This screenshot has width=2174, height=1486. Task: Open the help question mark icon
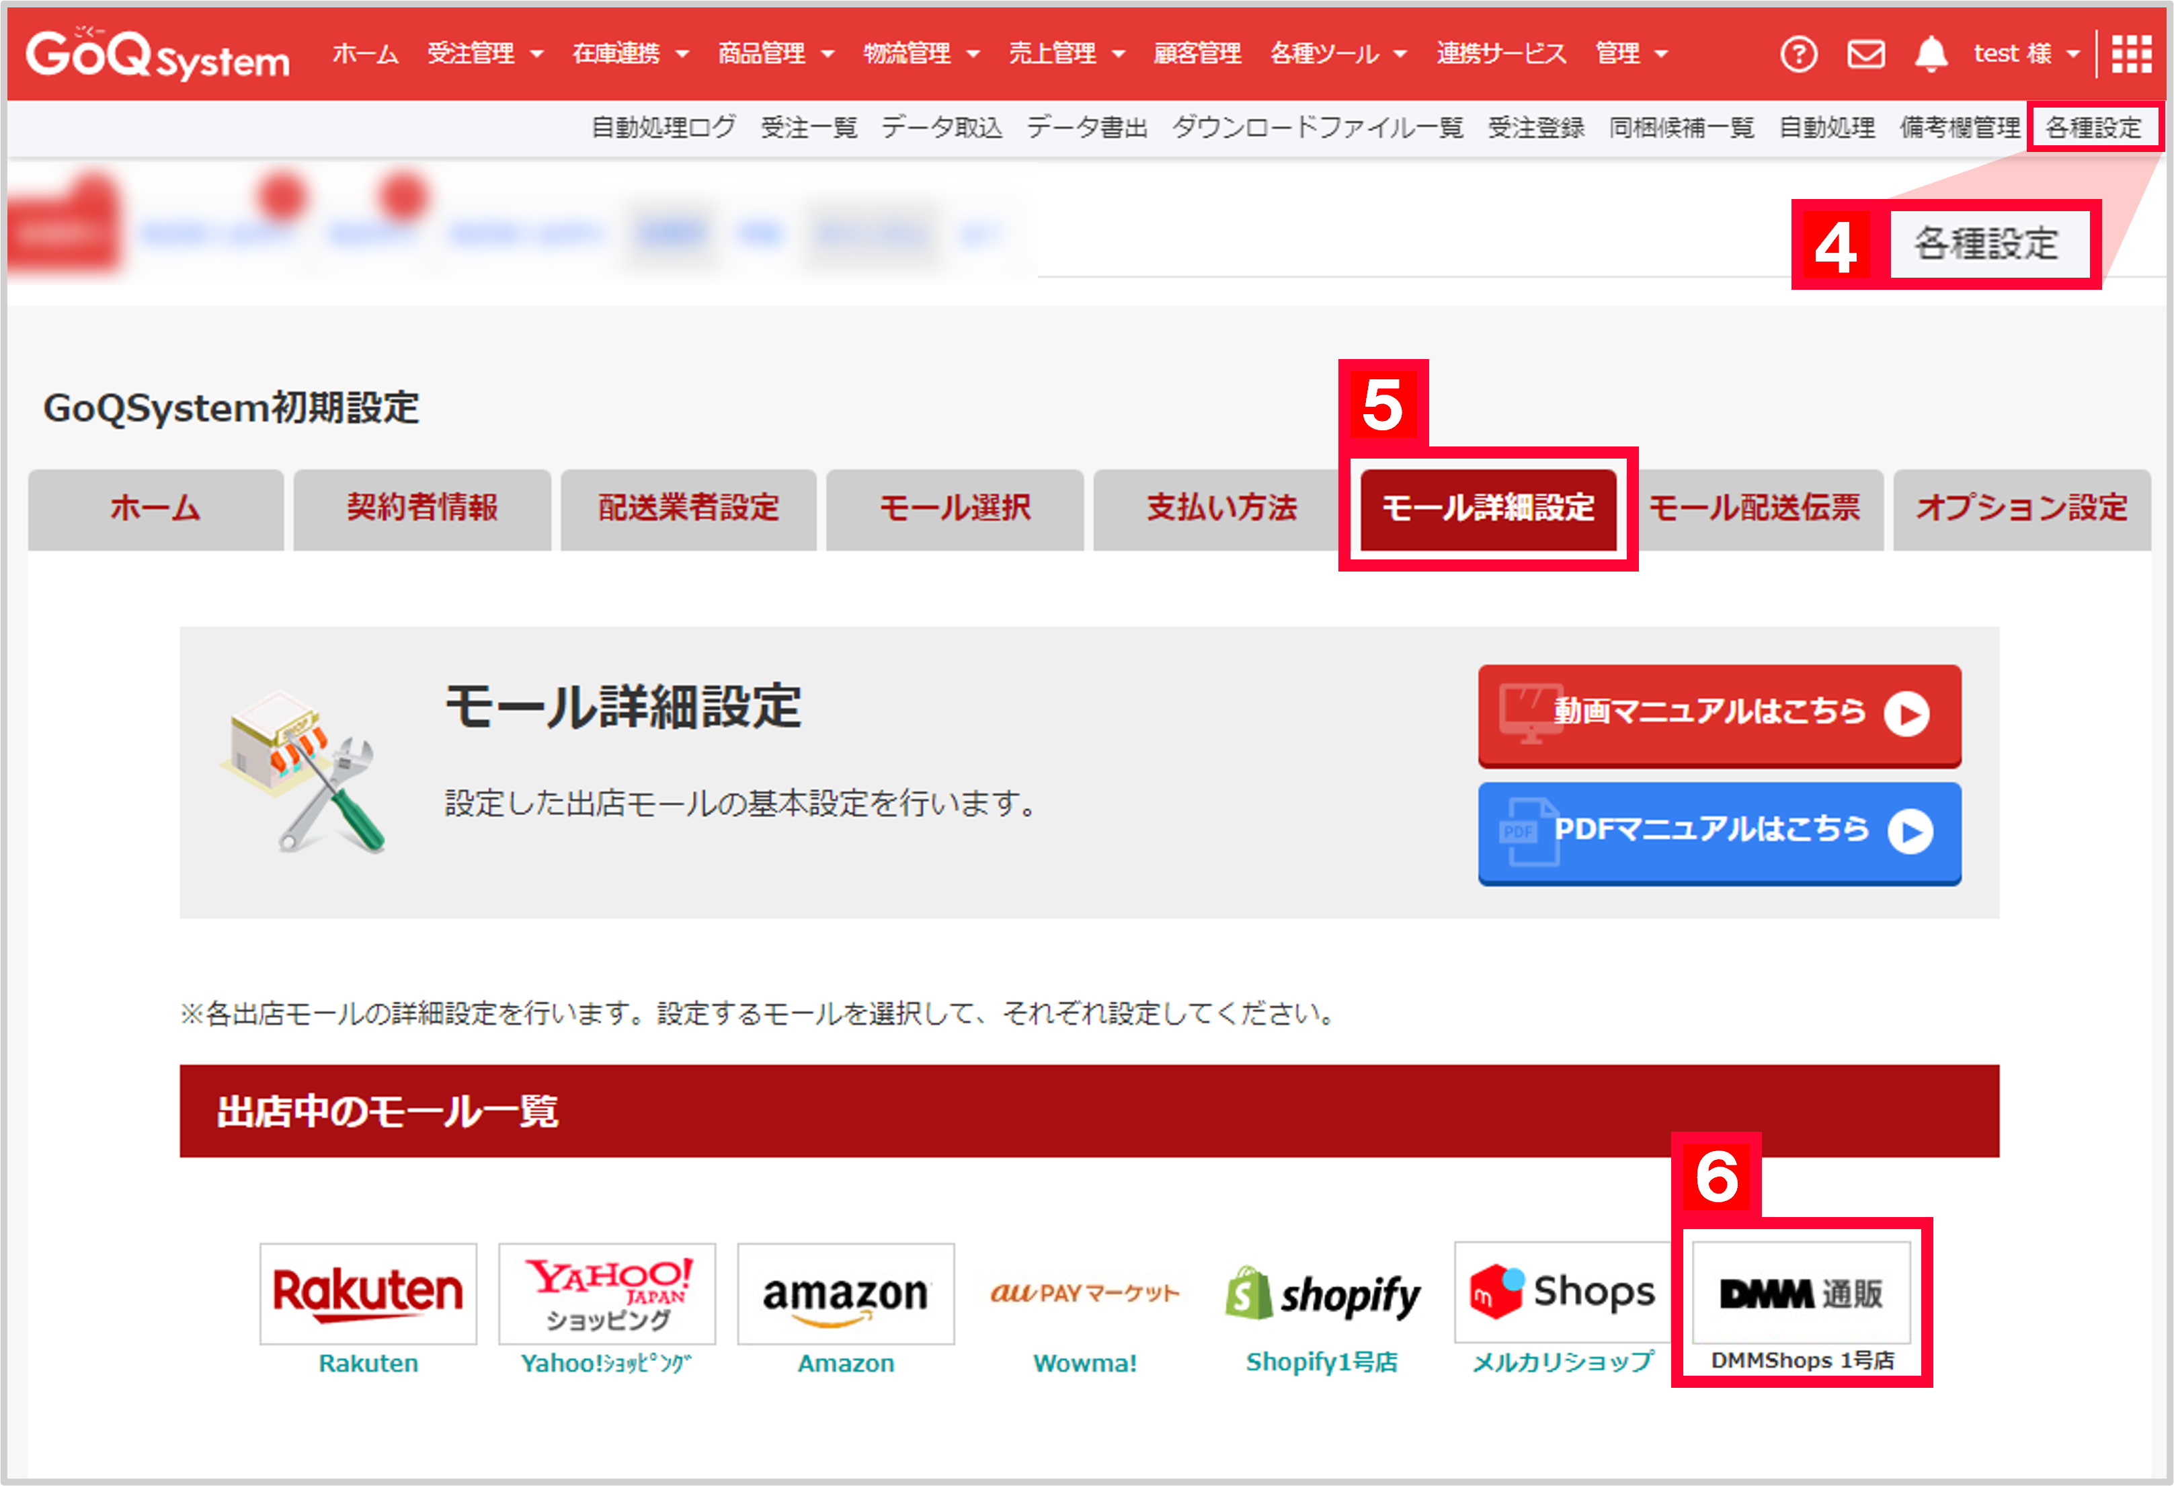(x=1799, y=53)
